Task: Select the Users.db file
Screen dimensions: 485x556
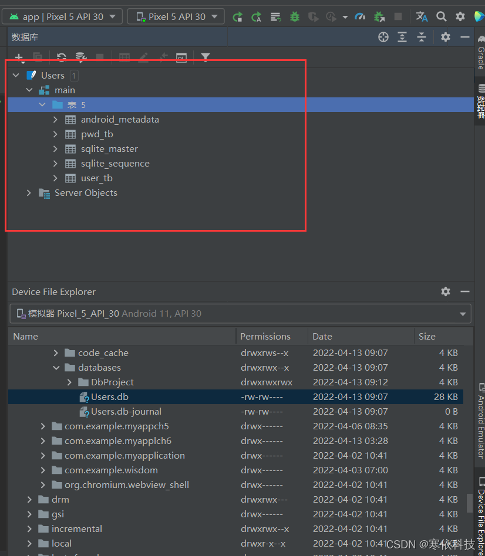Action: coord(235,397)
